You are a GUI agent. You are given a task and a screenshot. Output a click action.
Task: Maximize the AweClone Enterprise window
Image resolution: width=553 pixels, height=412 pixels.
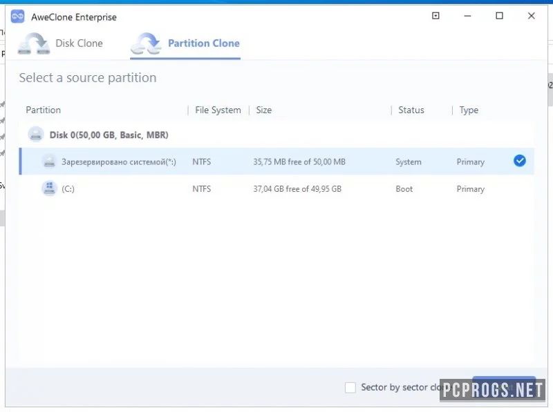499,16
